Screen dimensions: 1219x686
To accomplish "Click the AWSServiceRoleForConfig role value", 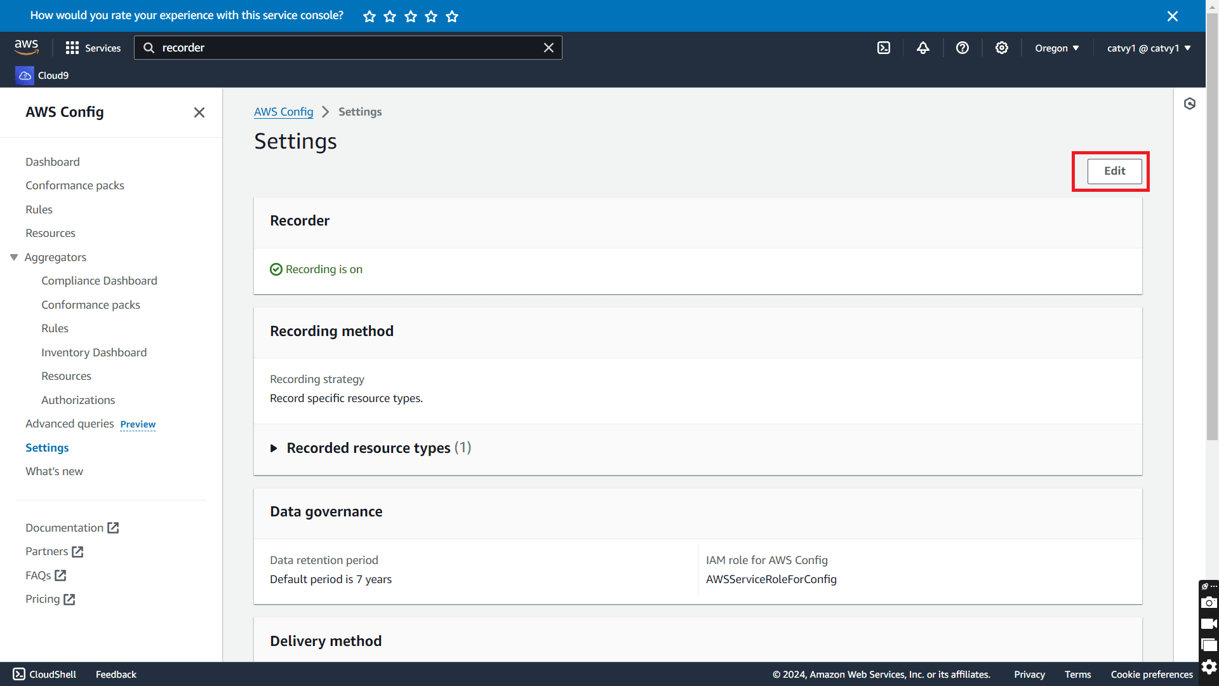I will coord(771,579).
